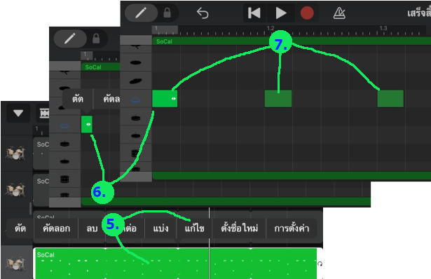Choose ตั้งชื่อใหม่ (Rename) in the region menu

(x=240, y=228)
